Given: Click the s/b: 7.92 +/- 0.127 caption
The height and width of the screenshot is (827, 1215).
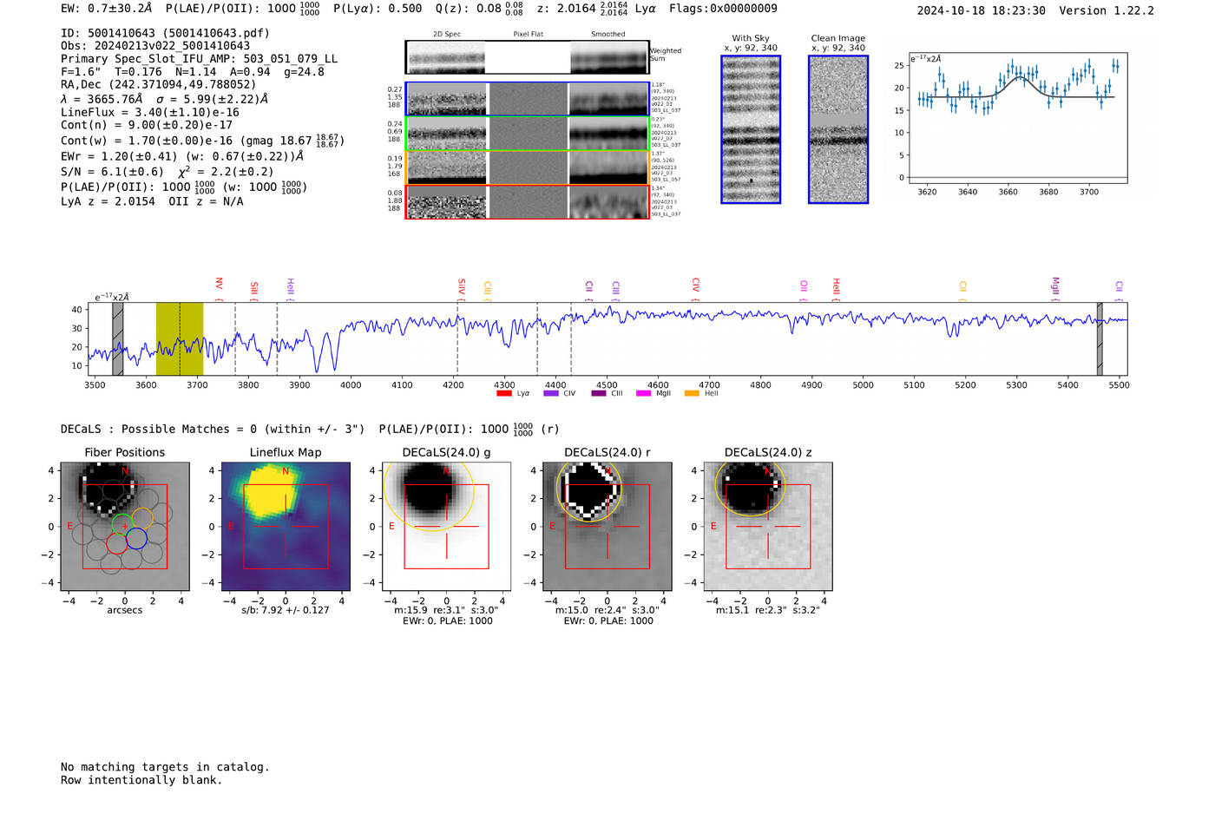Looking at the screenshot, I should [x=286, y=610].
